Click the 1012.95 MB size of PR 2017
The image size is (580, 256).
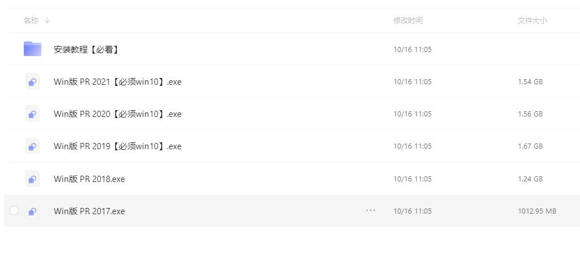pyautogui.click(x=537, y=211)
